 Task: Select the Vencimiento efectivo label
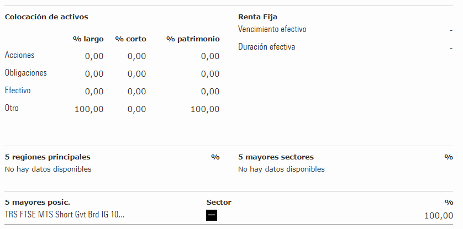point(272,29)
